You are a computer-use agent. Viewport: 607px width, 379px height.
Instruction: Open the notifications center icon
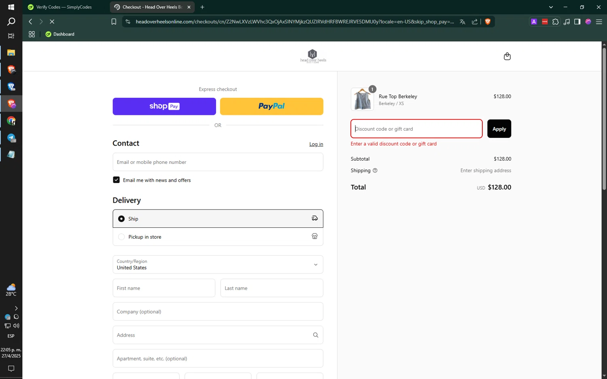(11, 368)
